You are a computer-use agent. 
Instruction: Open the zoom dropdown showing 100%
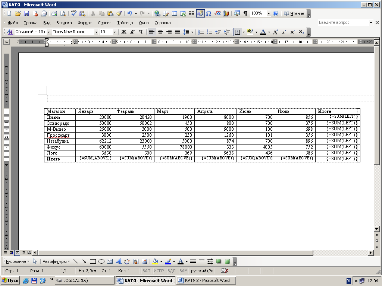click(269, 14)
